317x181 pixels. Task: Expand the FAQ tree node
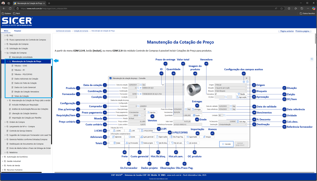coord(5,36)
